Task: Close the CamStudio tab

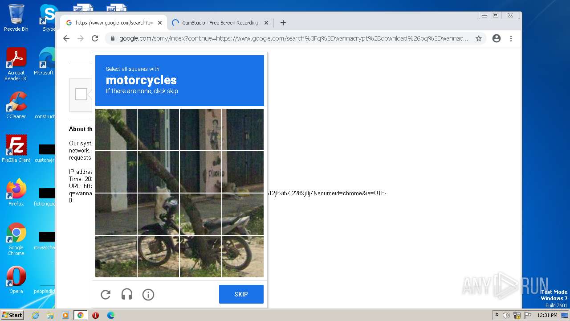Action: point(266,23)
